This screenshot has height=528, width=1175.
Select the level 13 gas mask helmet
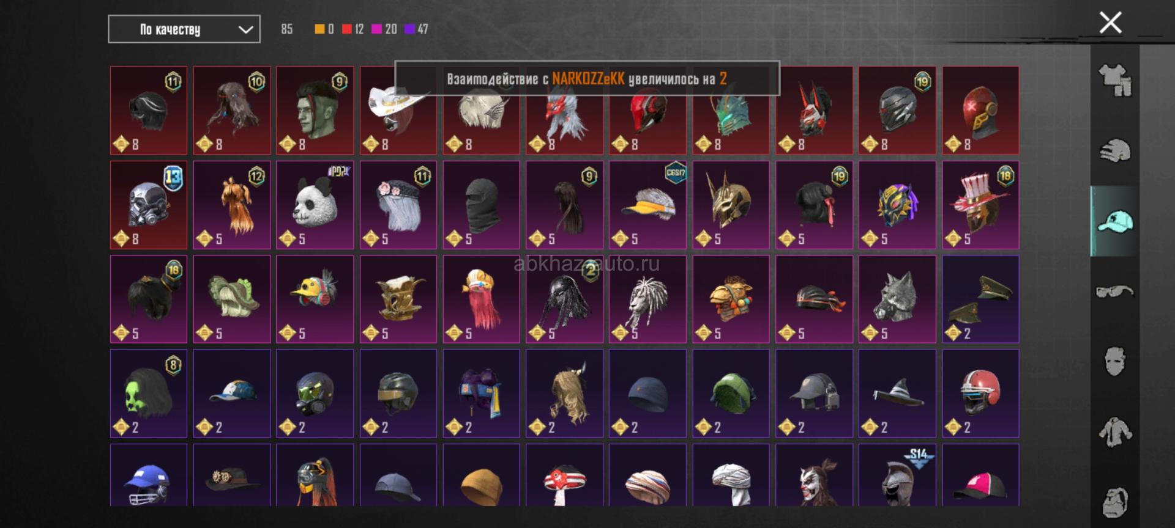149,205
